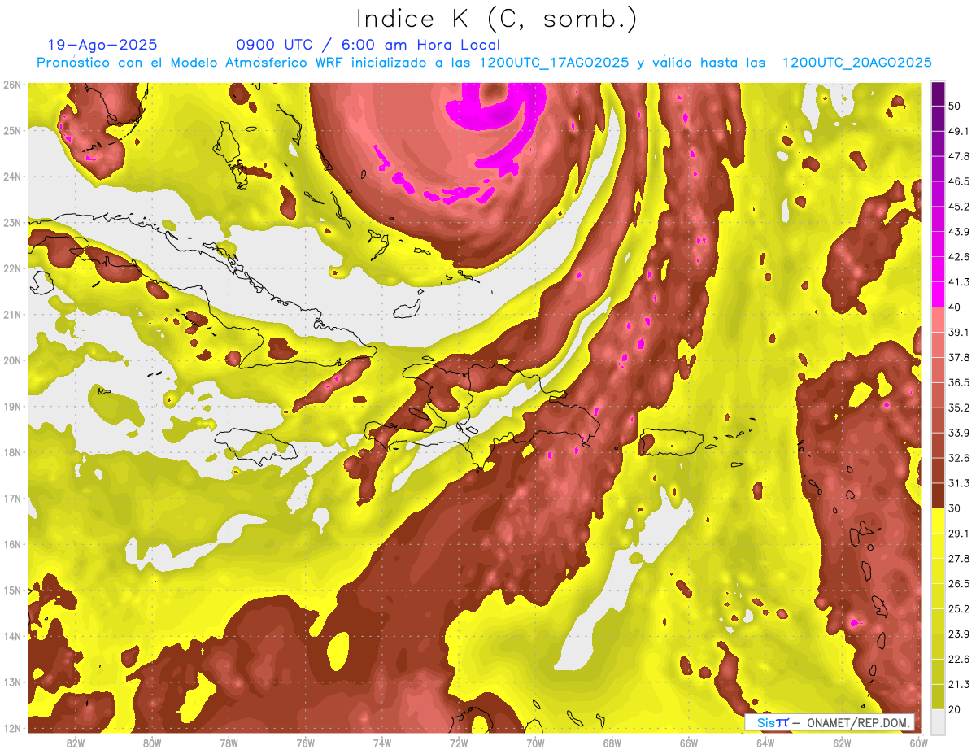The width and height of the screenshot is (976, 754).
Task: Click the longitude axis label "64W"
Action: coord(765,743)
